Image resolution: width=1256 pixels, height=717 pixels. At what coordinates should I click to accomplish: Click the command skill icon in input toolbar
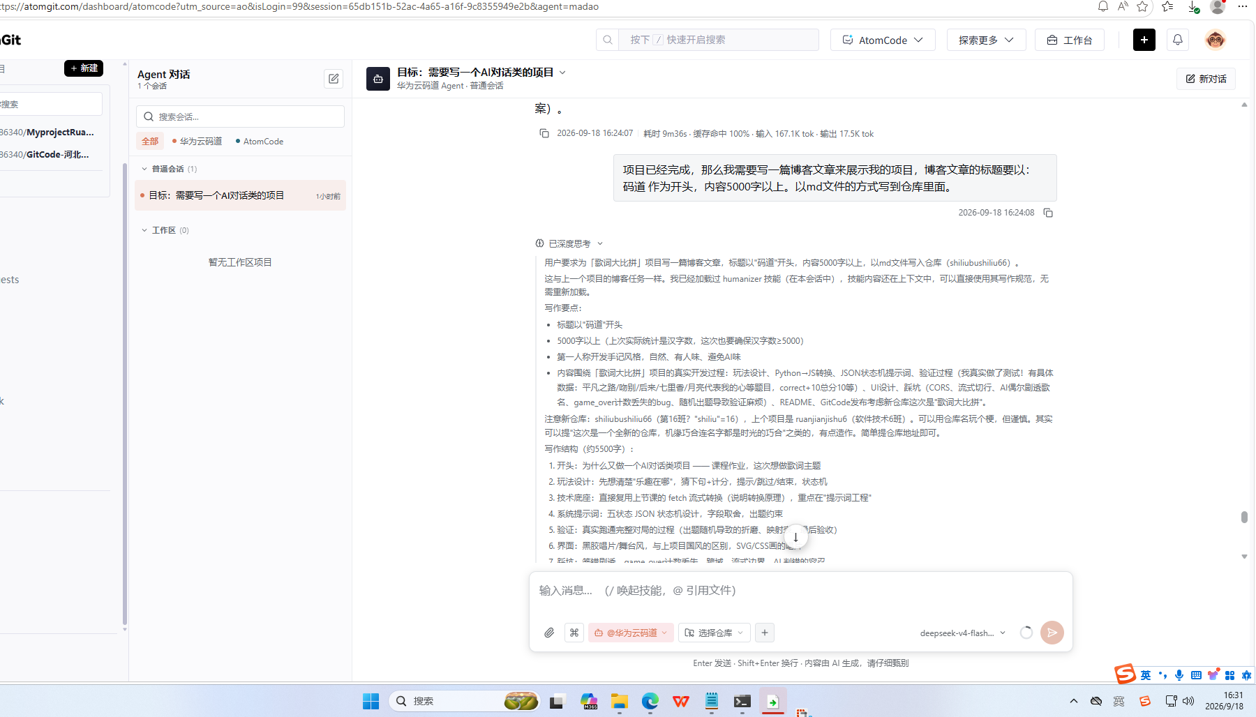(x=574, y=633)
